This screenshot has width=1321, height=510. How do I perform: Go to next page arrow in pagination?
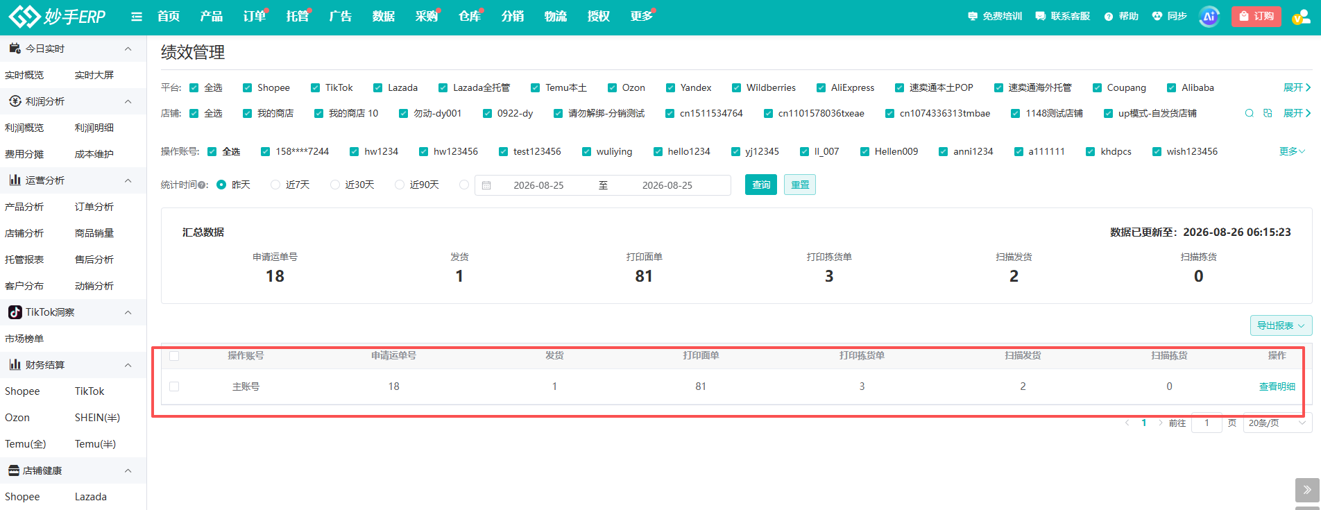tap(1161, 423)
